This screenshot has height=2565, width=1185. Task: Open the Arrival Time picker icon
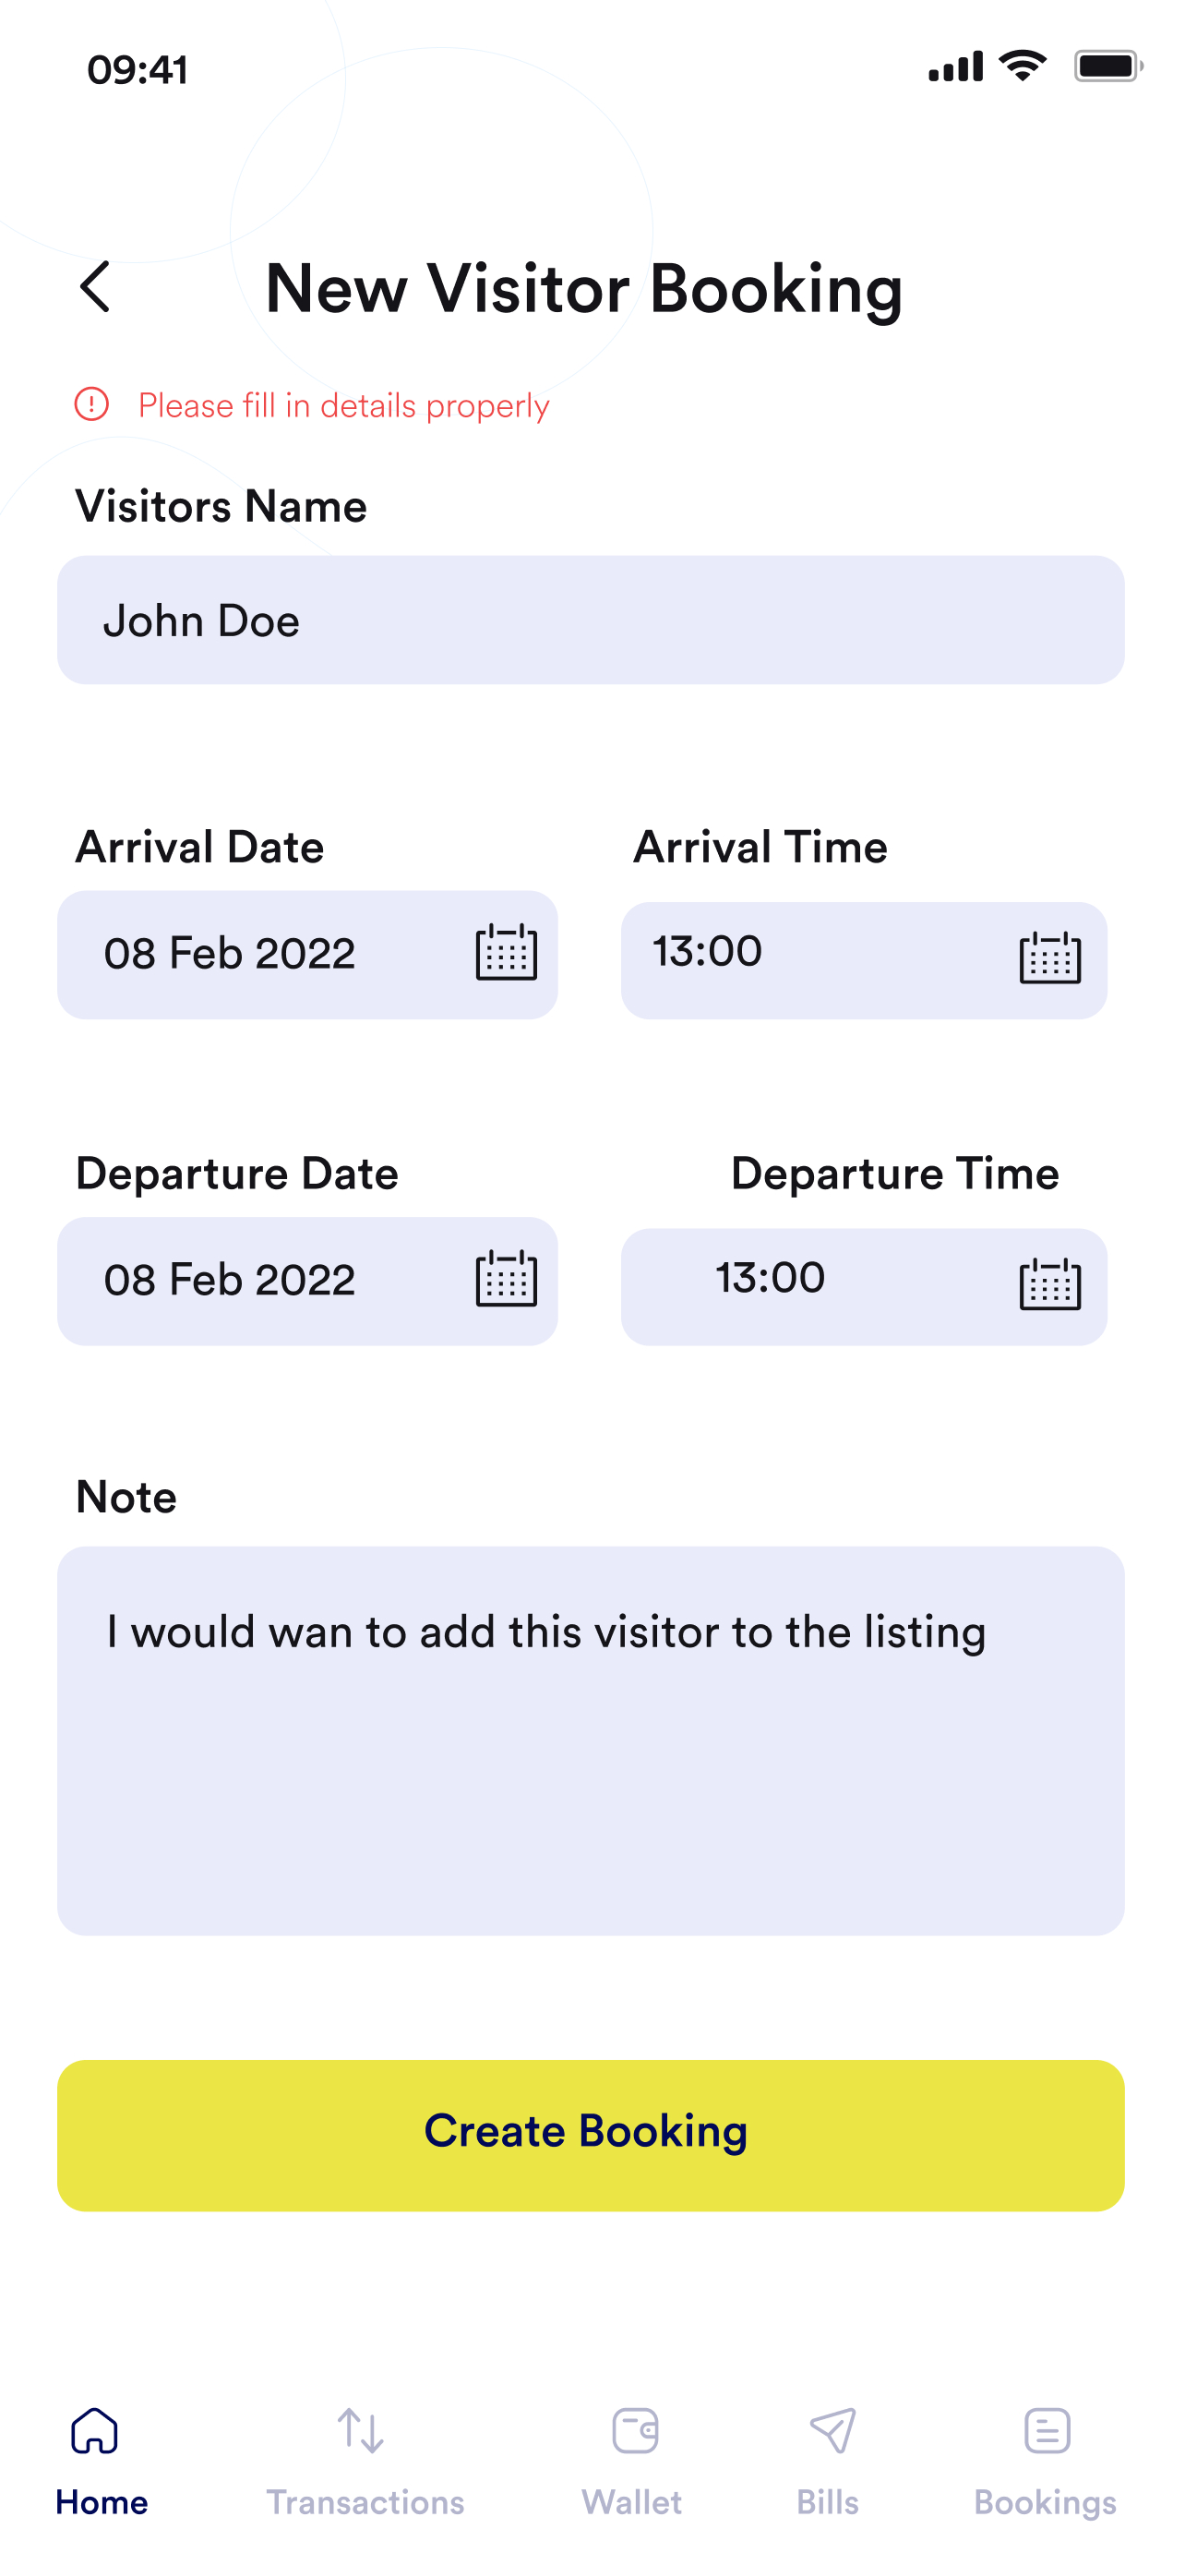(1049, 957)
